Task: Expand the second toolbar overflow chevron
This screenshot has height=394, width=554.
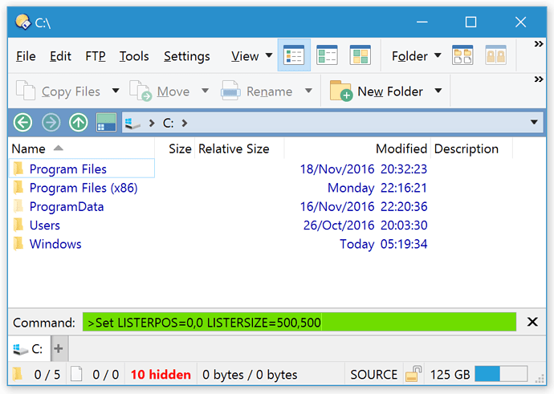Action: [x=539, y=79]
